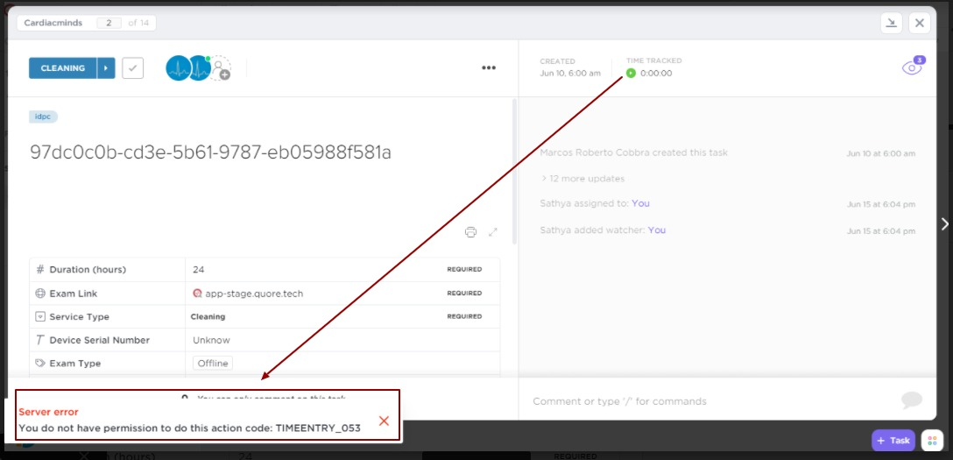Click the Exam Link field label
This screenshot has width=953, height=460.
click(x=73, y=294)
